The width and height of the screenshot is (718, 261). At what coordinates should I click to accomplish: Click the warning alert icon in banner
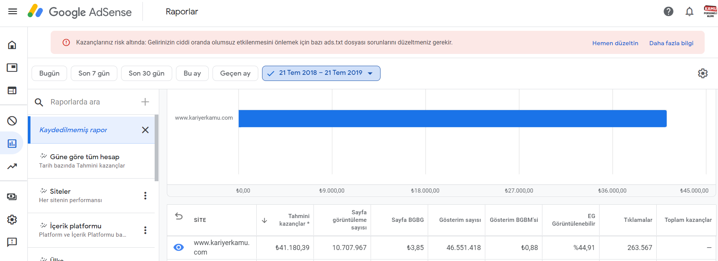(x=66, y=43)
